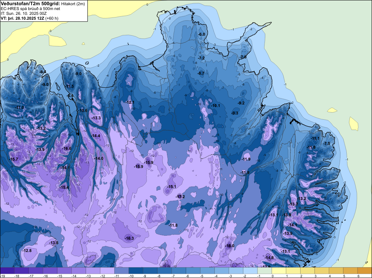Select legend swatch between 5 and 6
The image size is (372, 278).
(x=350, y=271)
